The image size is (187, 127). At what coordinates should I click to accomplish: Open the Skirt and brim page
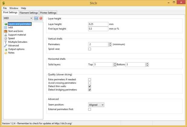coord(15,31)
